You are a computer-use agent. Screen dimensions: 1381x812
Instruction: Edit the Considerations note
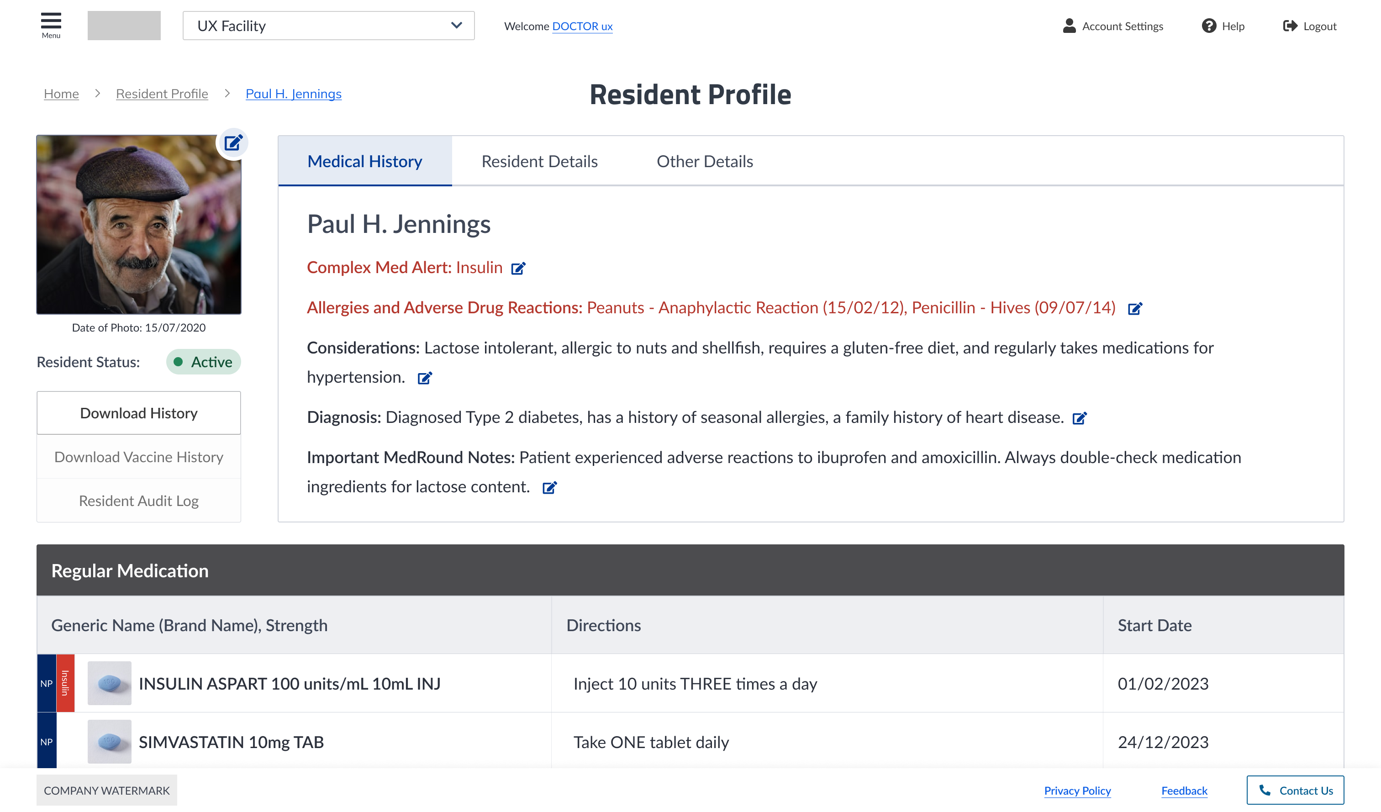424,378
